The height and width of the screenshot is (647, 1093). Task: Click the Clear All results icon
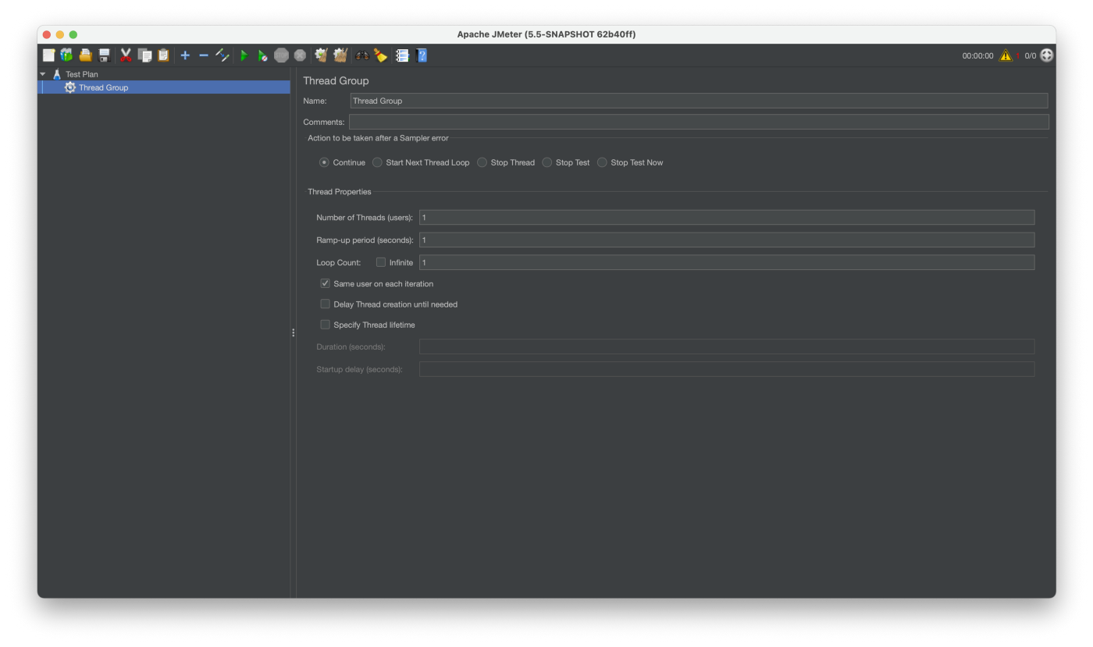[340, 55]
